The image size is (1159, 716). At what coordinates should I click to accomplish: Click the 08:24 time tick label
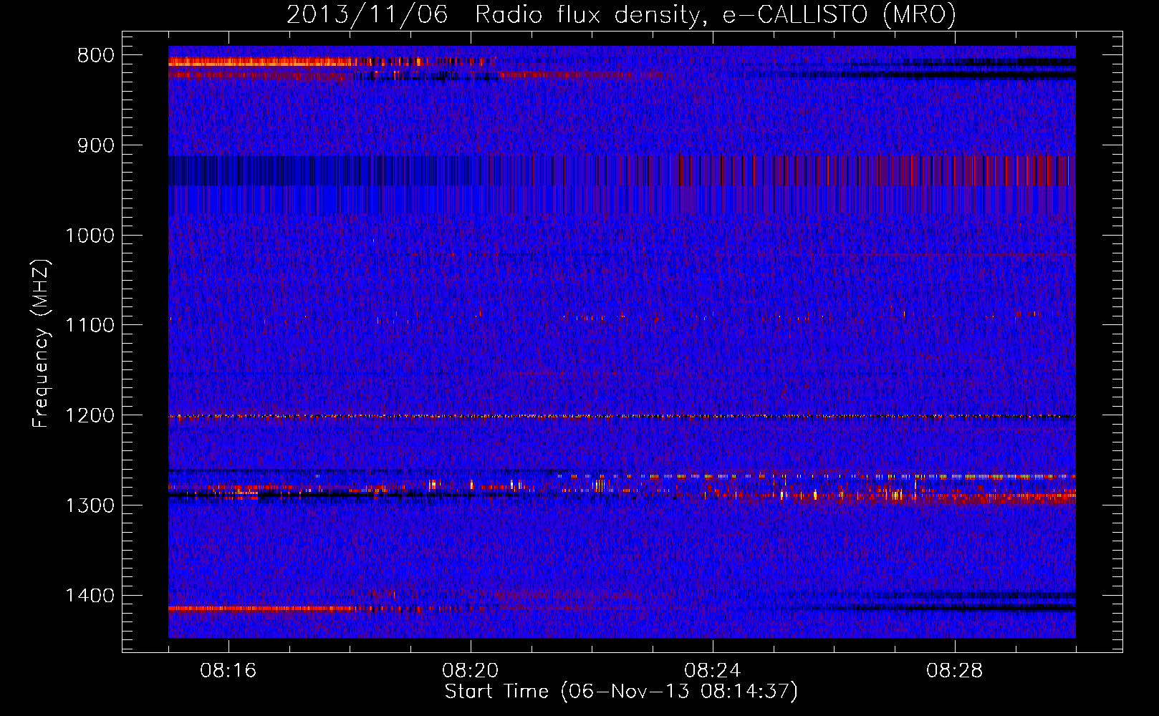click(713, 671)
